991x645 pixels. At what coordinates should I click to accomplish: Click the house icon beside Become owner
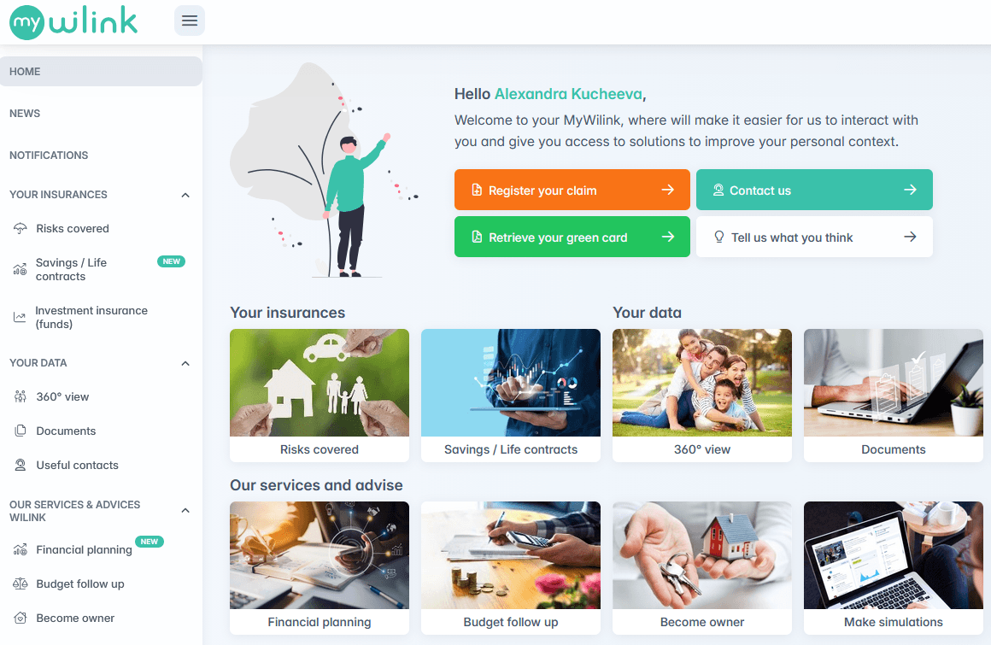pos(21,618)
